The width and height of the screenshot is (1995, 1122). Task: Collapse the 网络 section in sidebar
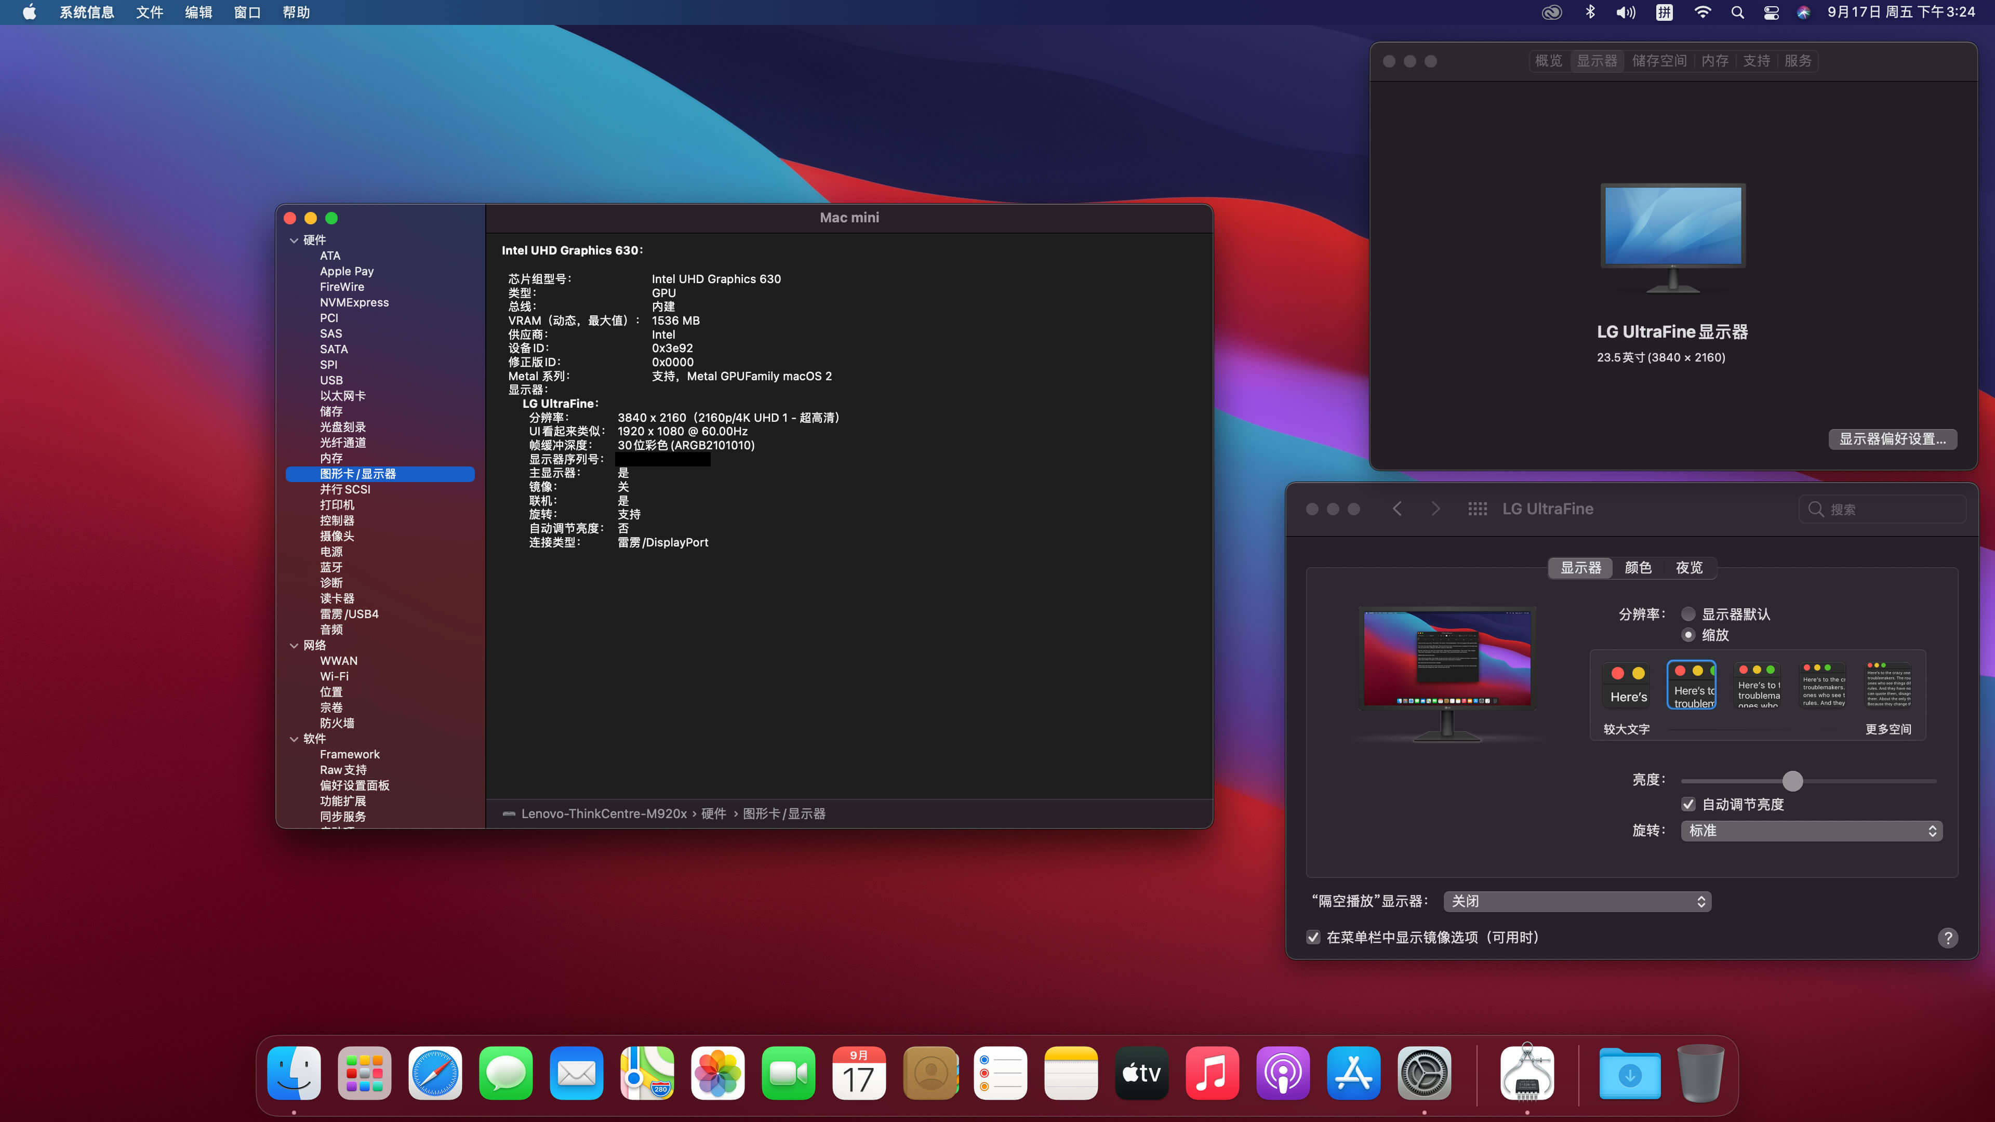(x=294, y=646)
